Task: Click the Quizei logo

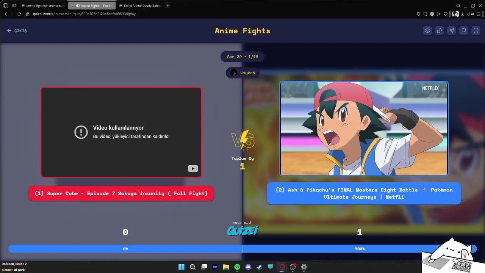Action: (242, 230)
